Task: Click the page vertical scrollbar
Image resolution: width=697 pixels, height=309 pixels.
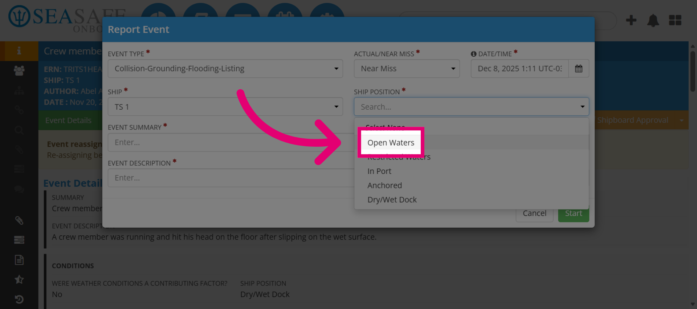Action: click(x=693, y=71)
